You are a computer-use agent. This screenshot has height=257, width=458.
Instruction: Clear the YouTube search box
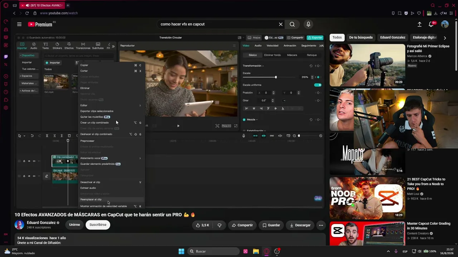[x=281, y=24]
